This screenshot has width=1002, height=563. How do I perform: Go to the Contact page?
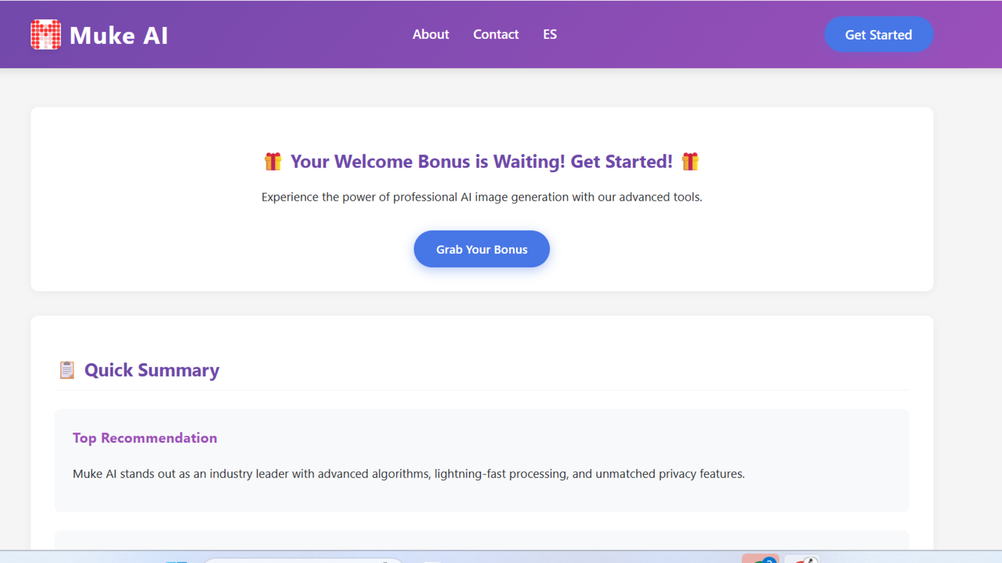495,34
